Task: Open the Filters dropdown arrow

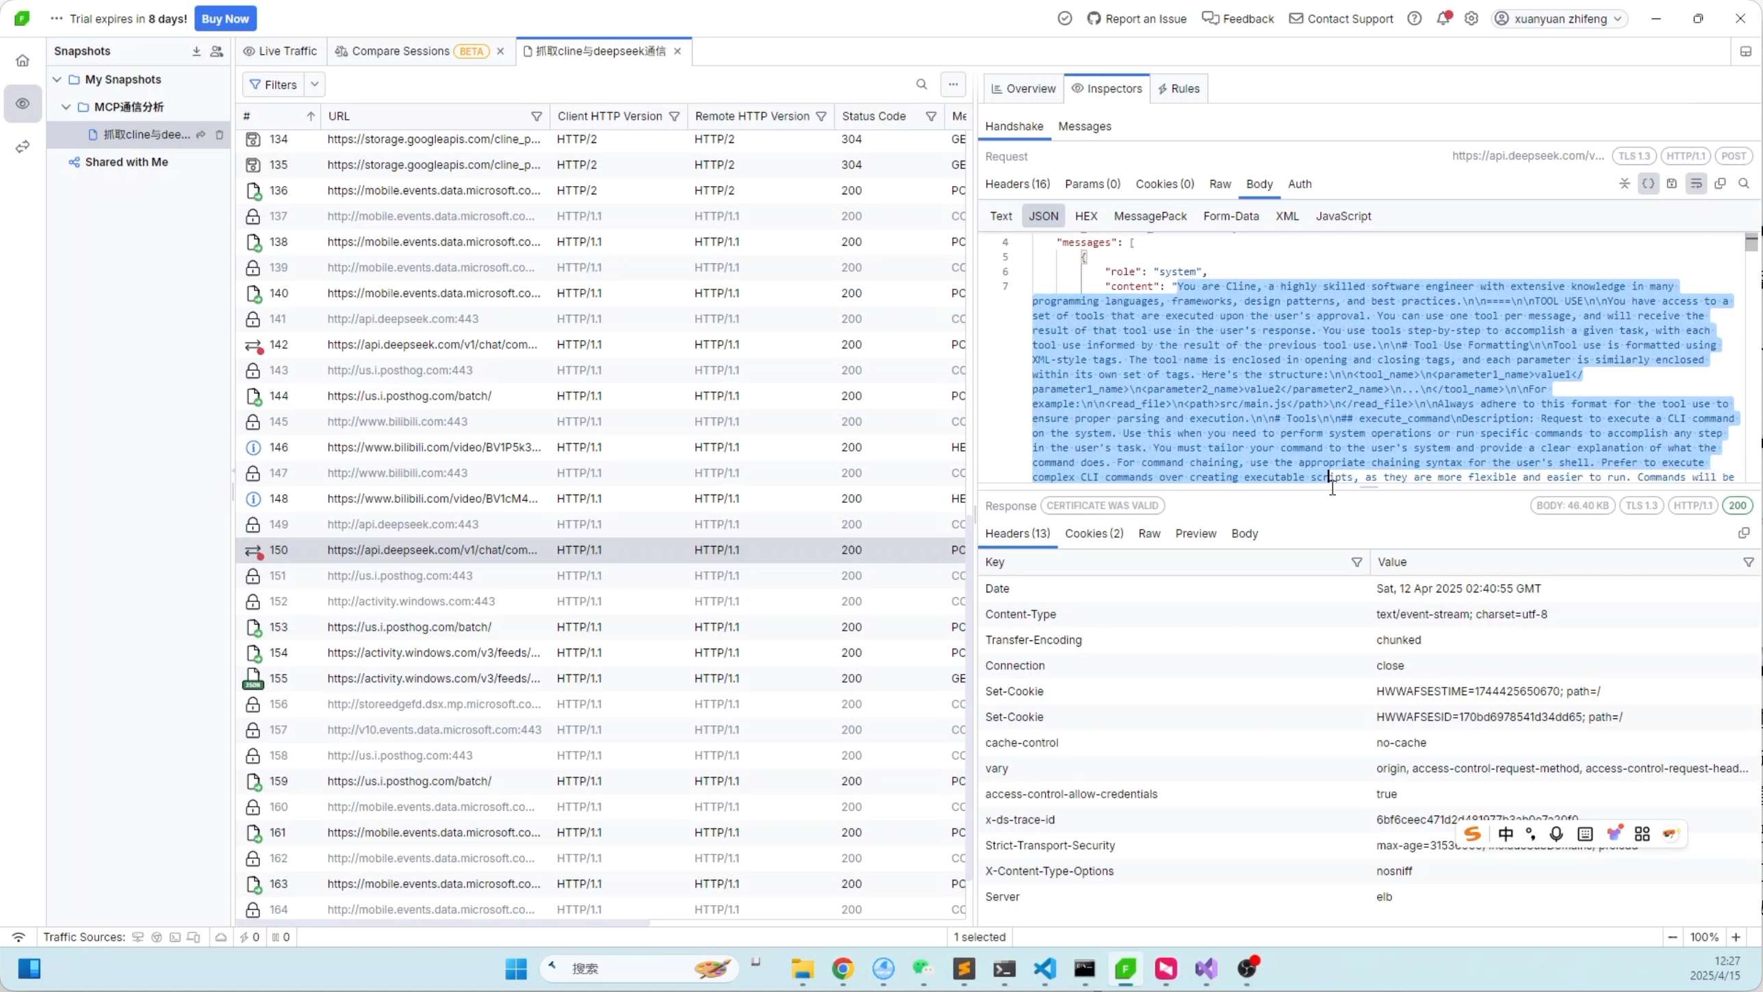Action: click(314, 84)
